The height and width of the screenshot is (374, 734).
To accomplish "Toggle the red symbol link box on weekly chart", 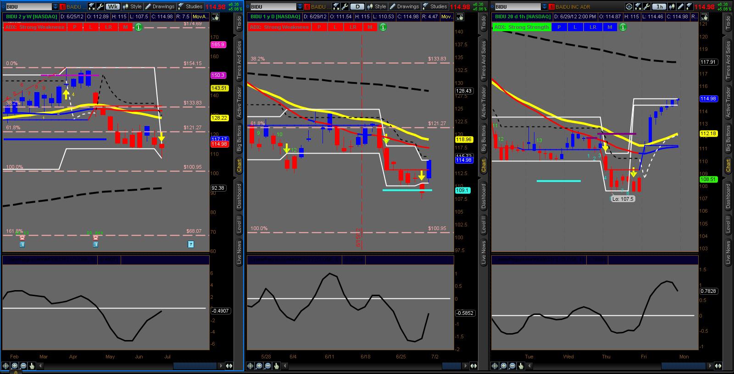I will [62, 6].
